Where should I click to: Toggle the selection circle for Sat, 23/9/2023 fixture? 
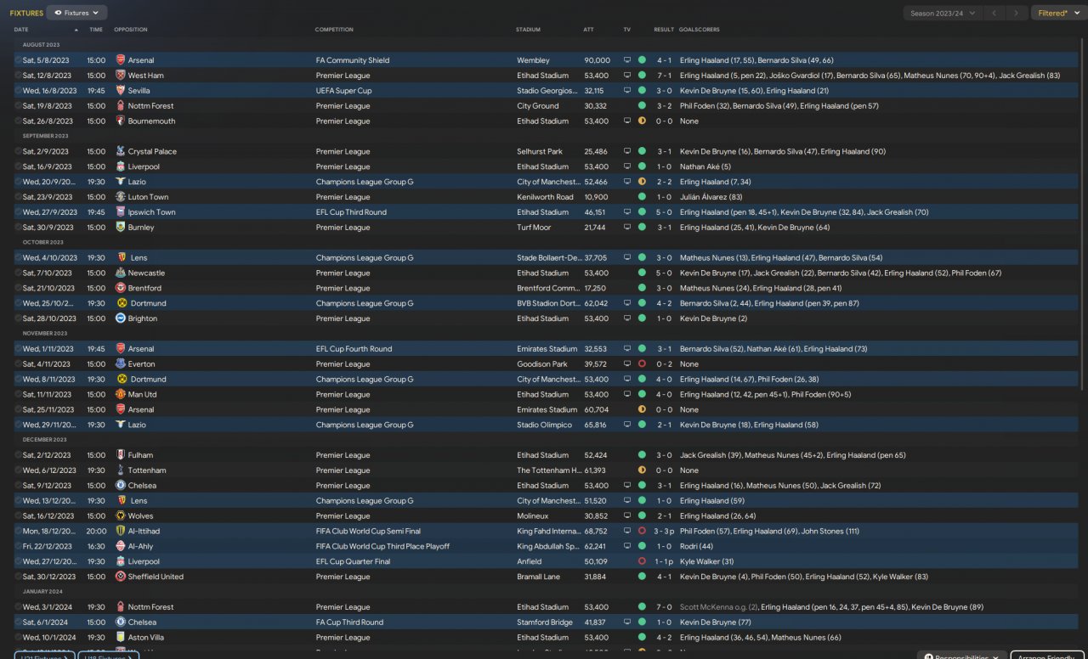18,197
